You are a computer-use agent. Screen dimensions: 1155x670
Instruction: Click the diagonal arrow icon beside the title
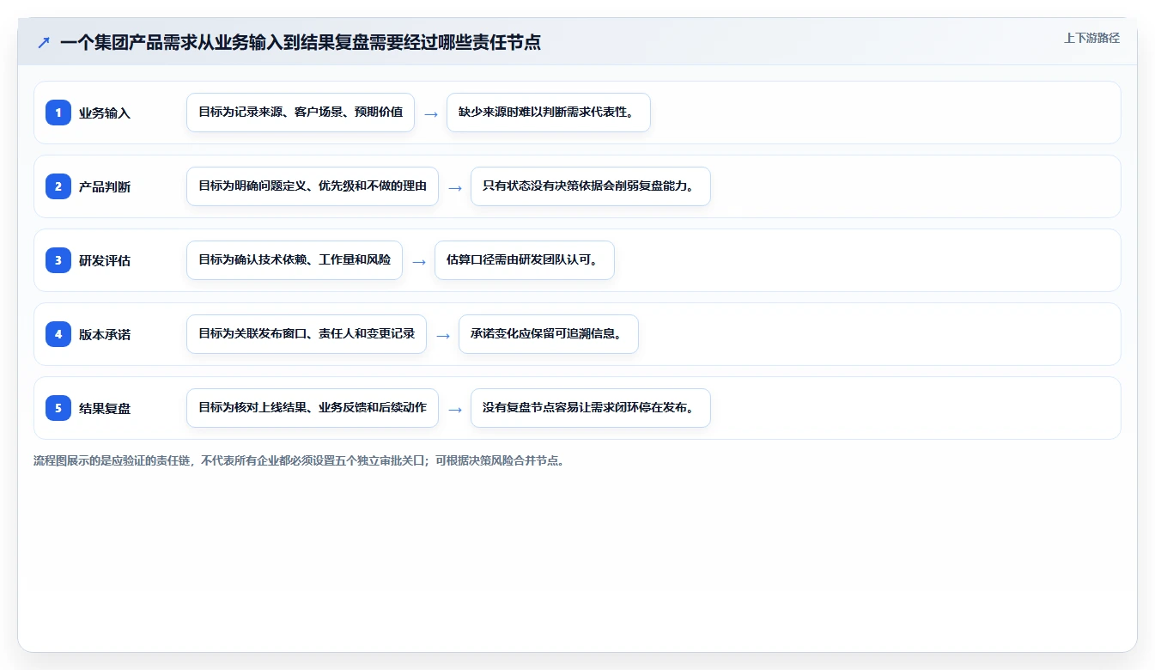pyautogui.click(x=44, y=42)
